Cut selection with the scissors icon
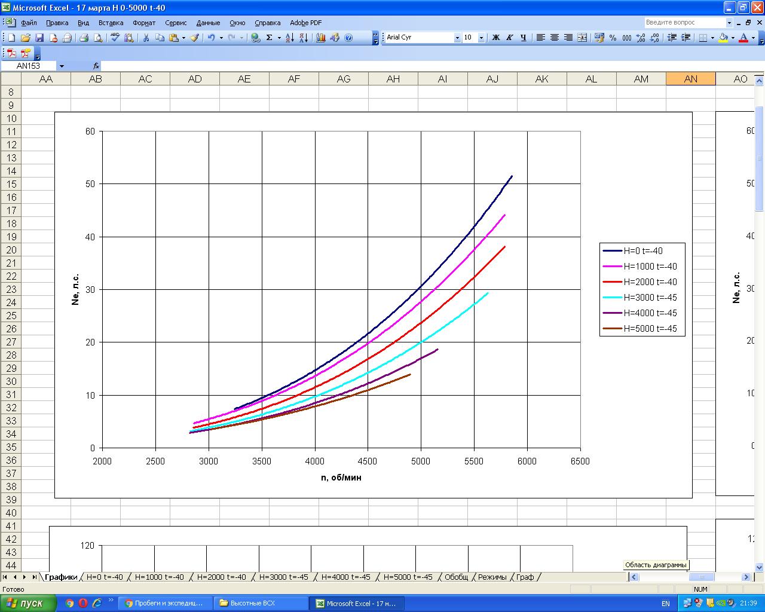The image size is (765, 612). pyautogui.click(x=146, y=38)
